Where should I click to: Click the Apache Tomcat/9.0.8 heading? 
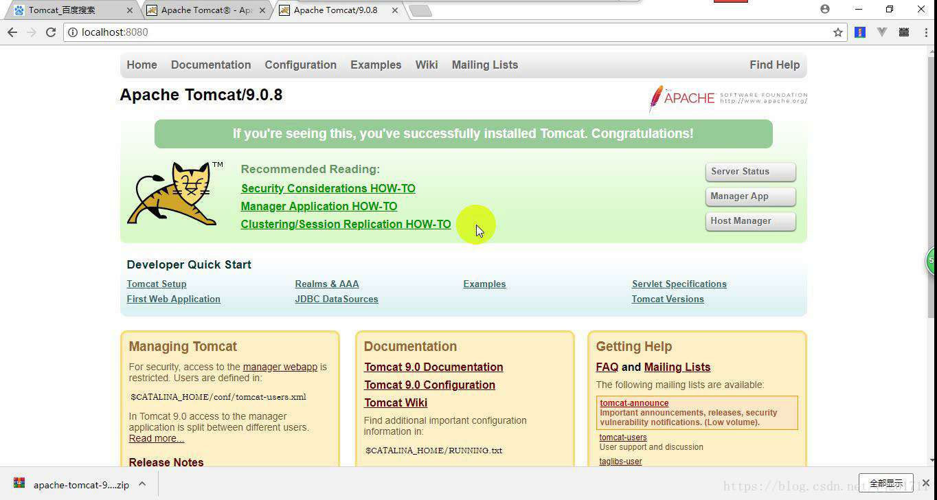[x=201, y=95]
